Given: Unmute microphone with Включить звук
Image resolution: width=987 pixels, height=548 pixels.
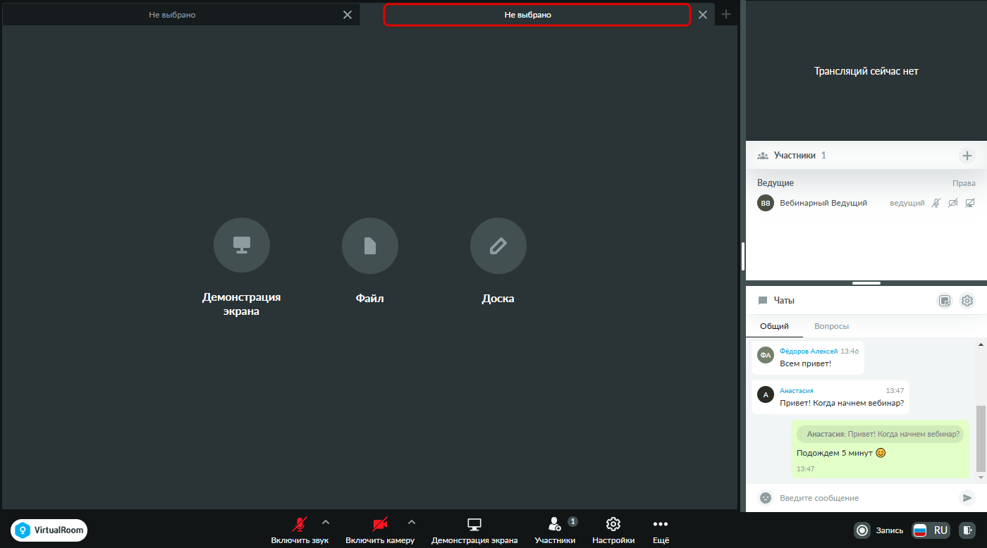Looking at the screenshot, I should click(300, 530).
